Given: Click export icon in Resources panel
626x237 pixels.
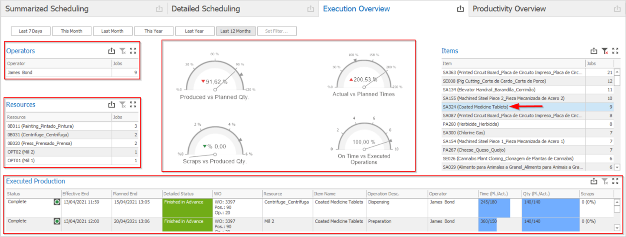Looking at the screenshot, I should pyautogui.click(x=111, y=104).
